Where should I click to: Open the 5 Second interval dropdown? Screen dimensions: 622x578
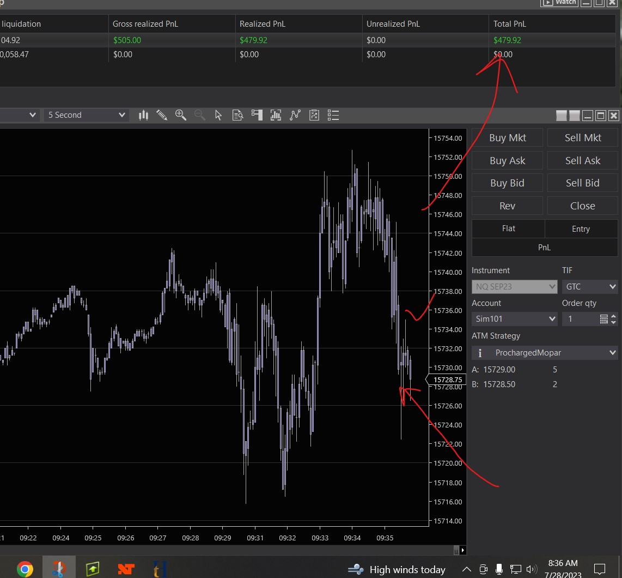[86, 115]
